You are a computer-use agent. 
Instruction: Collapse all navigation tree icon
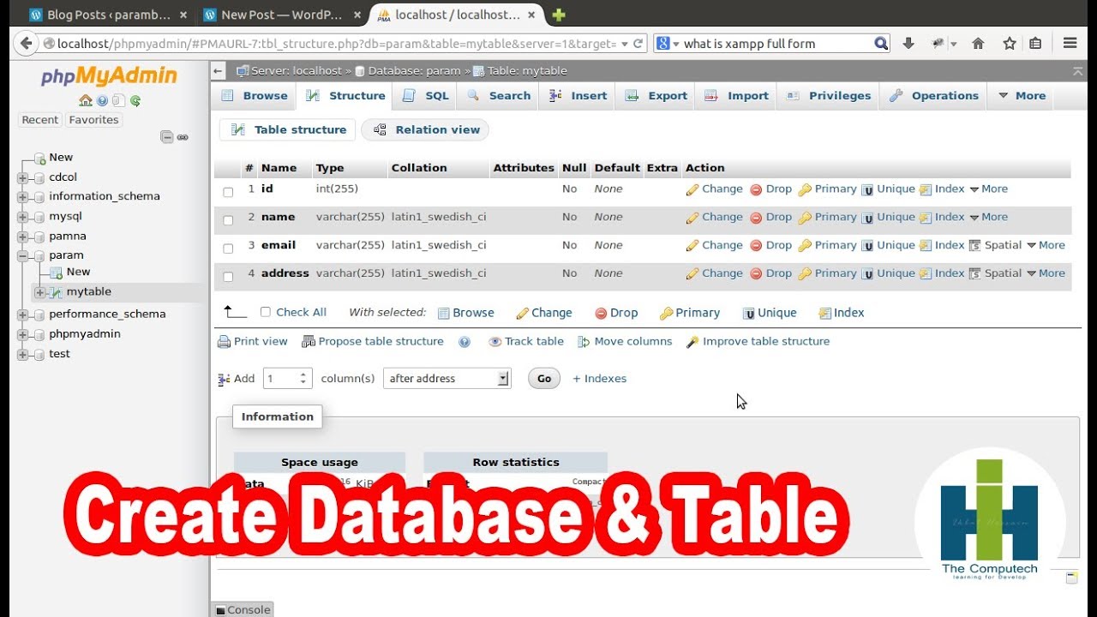[167, 137]
